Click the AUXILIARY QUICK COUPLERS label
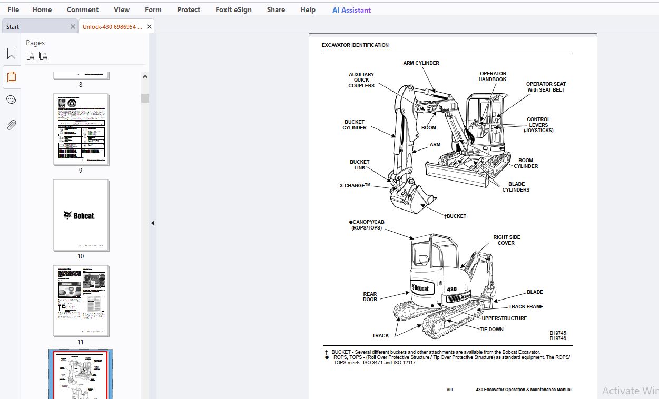This screenshot has width=659, height=399. coord(361,80)
